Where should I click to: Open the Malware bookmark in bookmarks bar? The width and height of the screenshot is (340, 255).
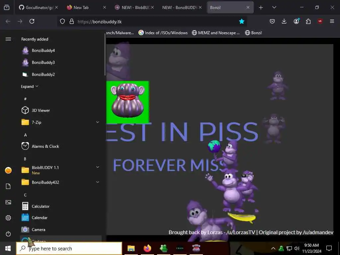point(120,33)
